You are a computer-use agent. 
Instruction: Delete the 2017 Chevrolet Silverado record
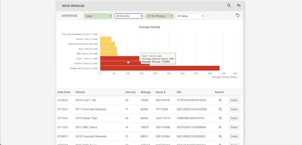click(x=234, y=109)
